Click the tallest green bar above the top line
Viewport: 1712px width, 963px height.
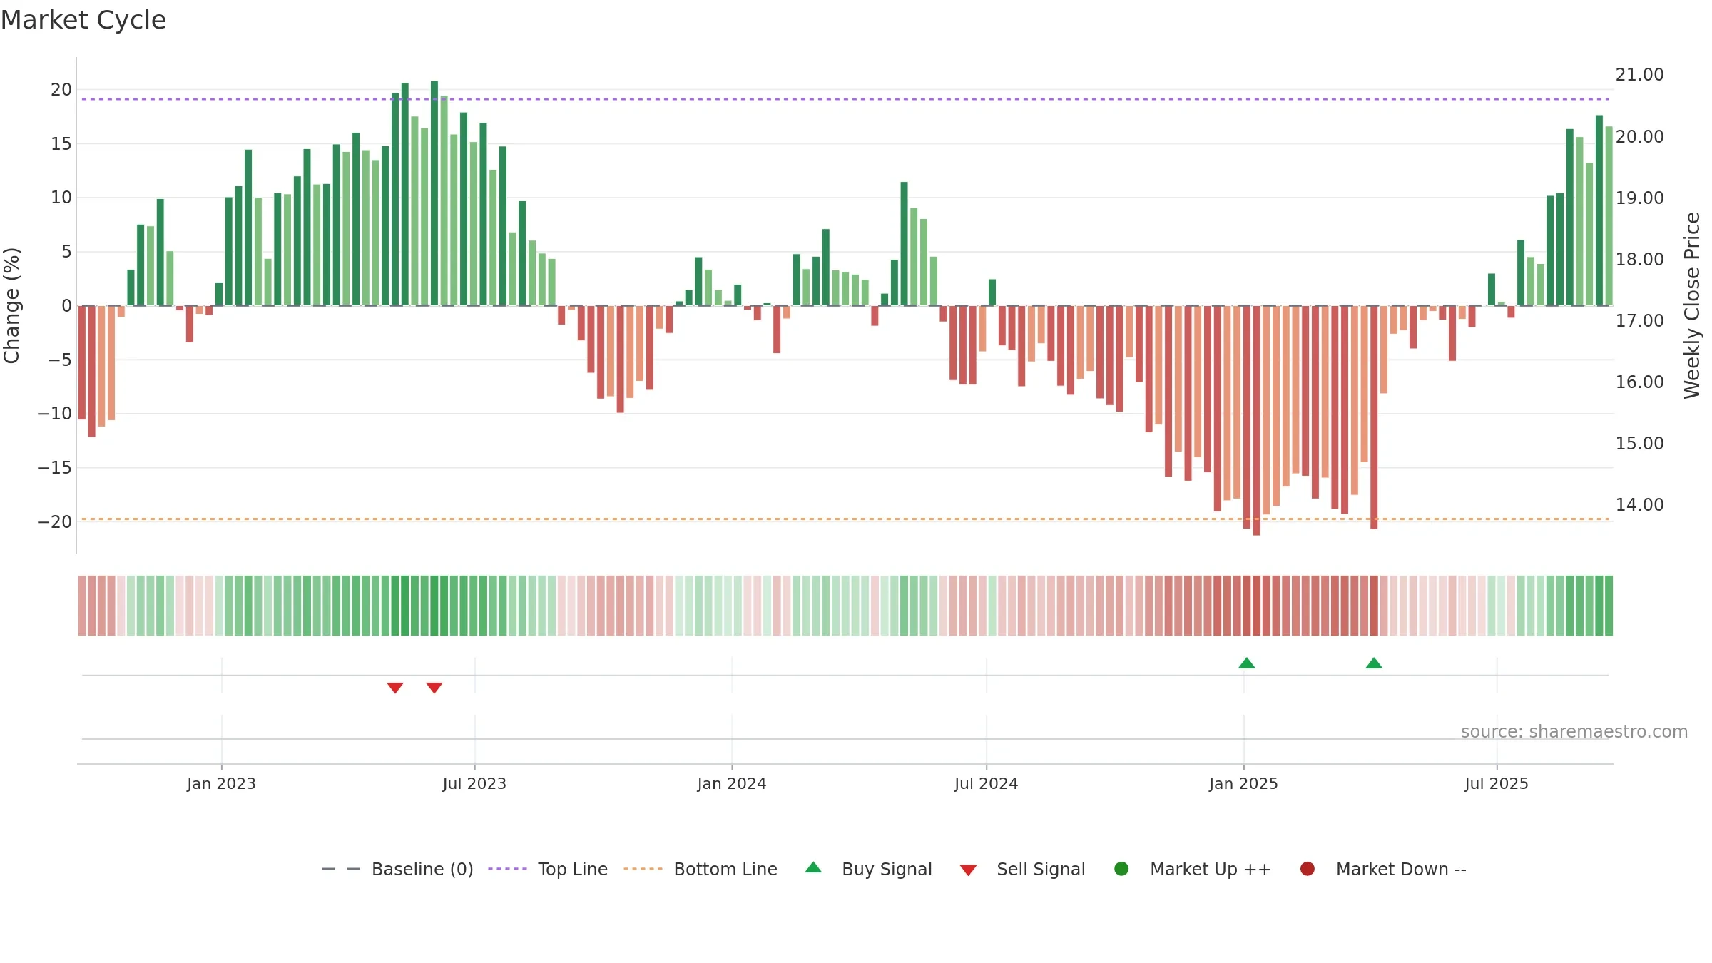(434, 193)
